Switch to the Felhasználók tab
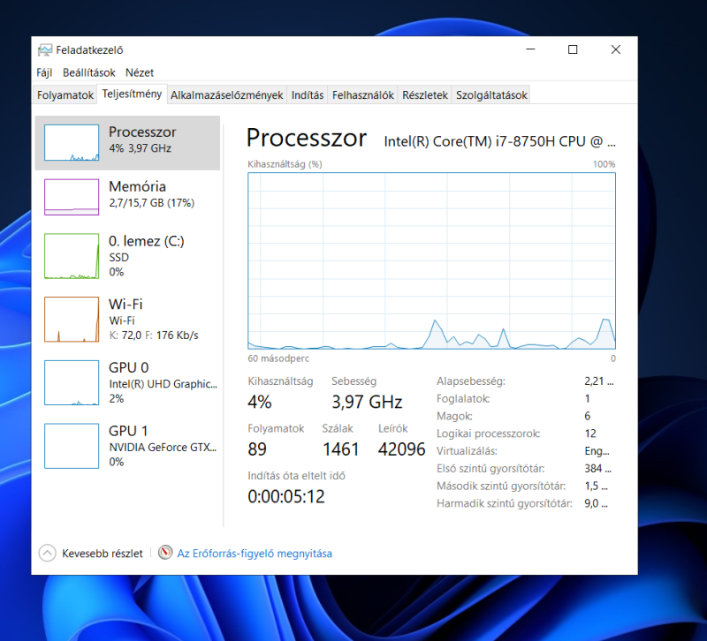Viewport: 707px width, 641px height. [x=363, y=95]
